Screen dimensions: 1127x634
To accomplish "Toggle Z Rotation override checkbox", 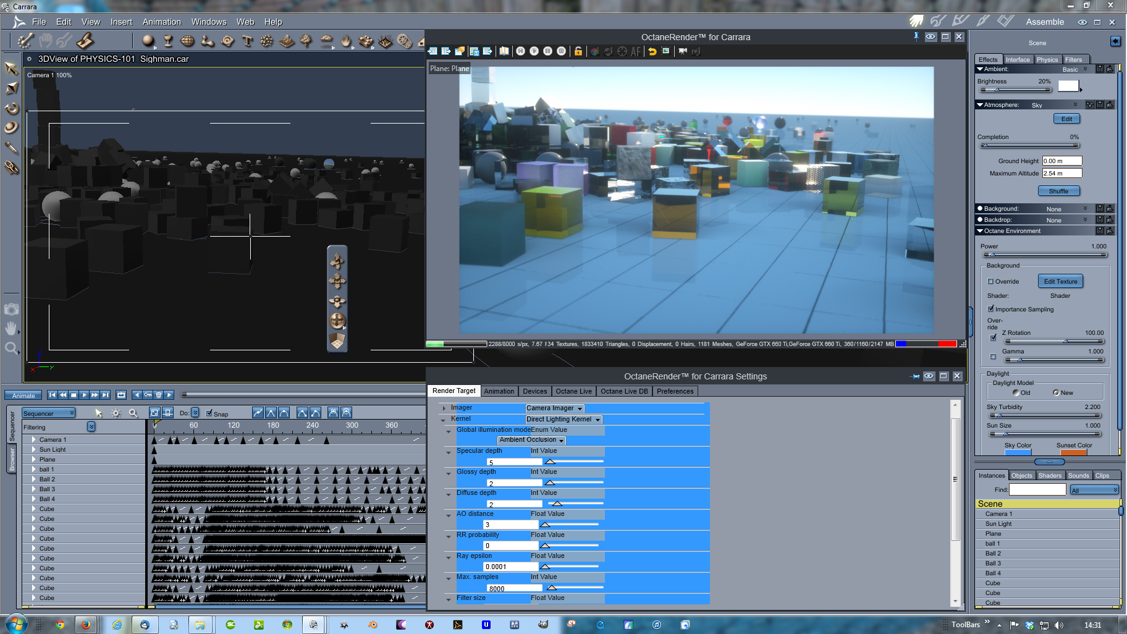I will 993,337.
